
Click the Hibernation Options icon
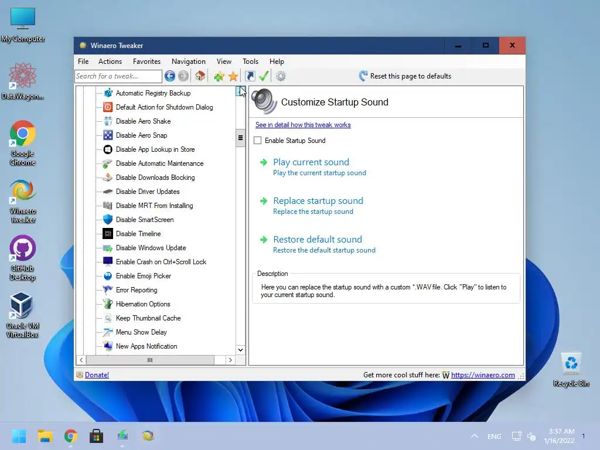108,304
